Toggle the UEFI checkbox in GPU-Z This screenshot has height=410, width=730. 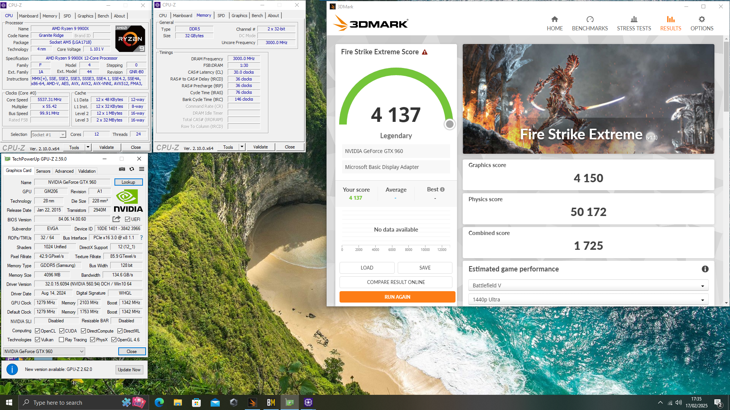point(127,219)
